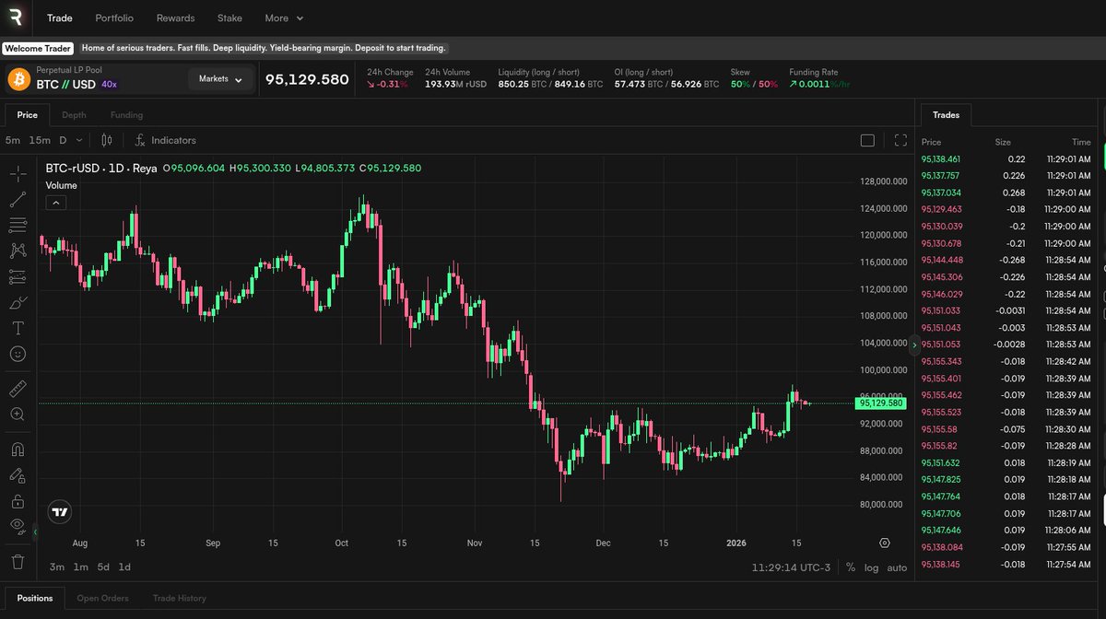The height and width of the screenshot is (619, 1106).
Task: Expand the More navigation menu
Action: click(x=283, y=18)
